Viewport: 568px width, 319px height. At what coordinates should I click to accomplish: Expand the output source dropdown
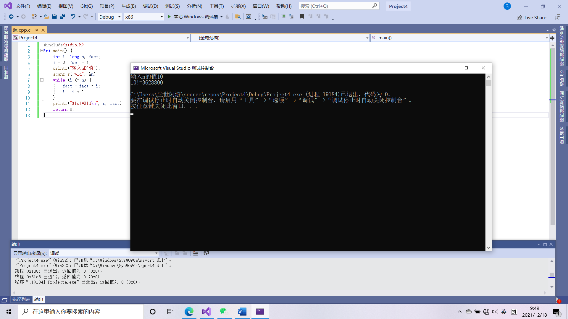[x=156, y=253]
